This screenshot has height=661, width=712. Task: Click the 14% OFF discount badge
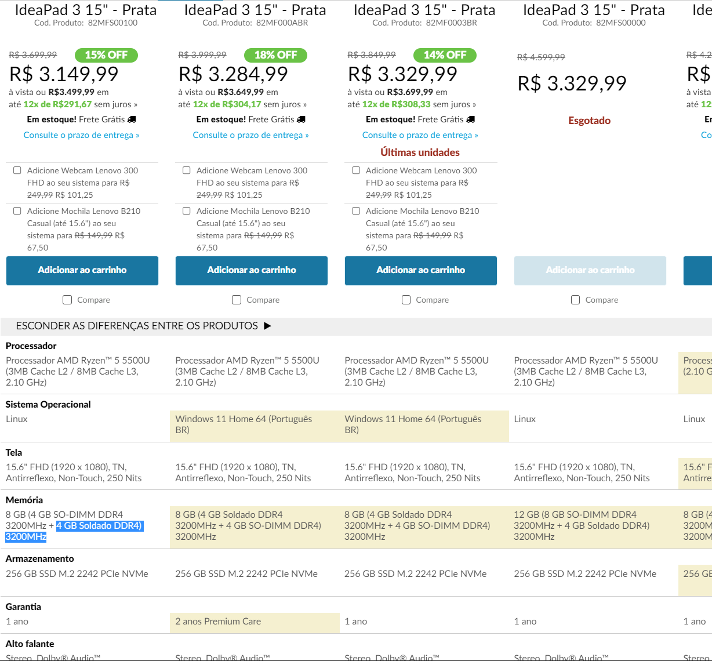[x=445, y=55]
